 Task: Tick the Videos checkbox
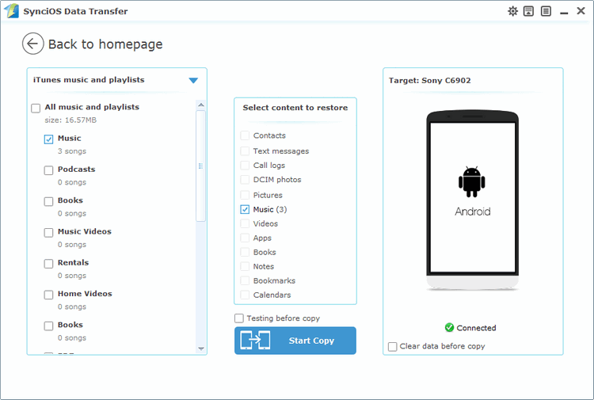pyautogui.click(x=245, y=223)
